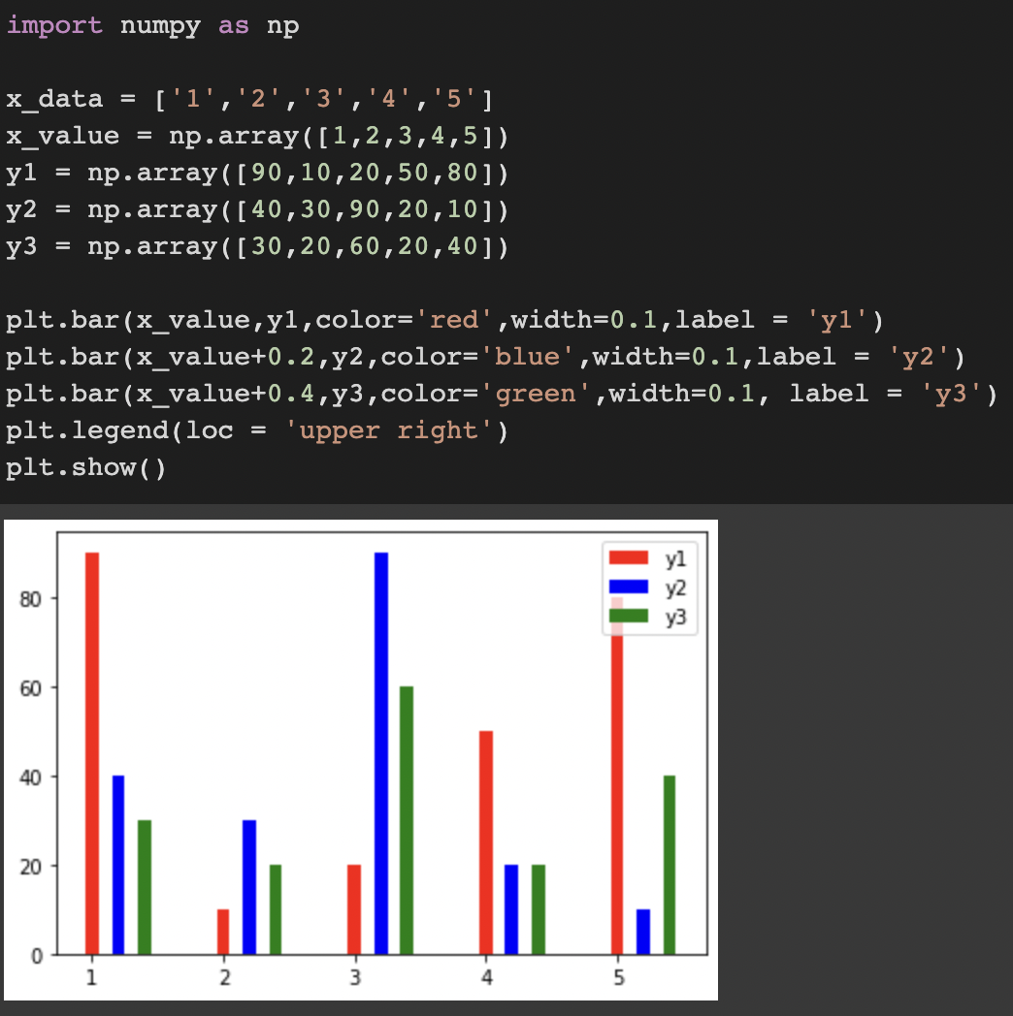The width and height of the screenshot is (1013, 1016).
Task: Click the red y1 legend swatch
Action: click(x=629, y=557)
